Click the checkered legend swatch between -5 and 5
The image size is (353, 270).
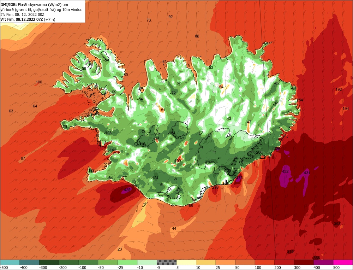point(167,262)
